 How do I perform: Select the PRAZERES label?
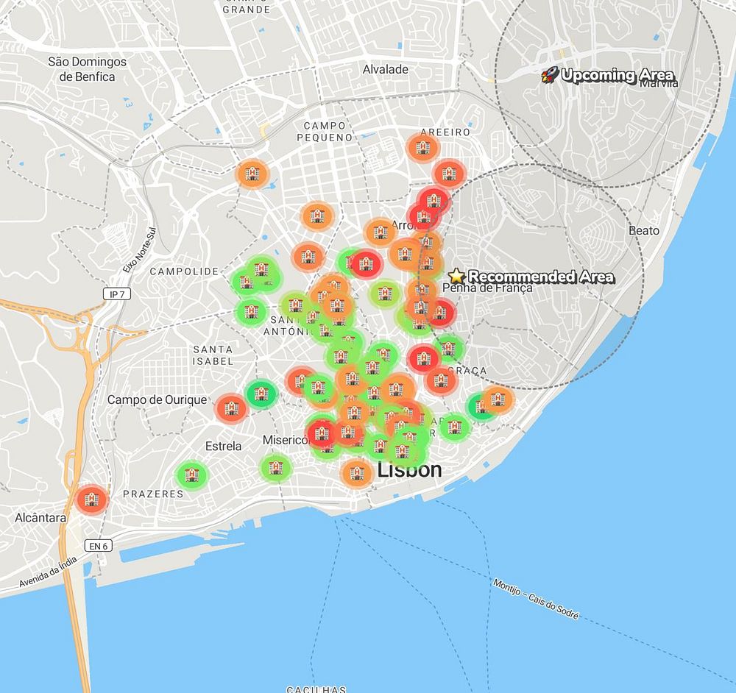pos(153,494)
